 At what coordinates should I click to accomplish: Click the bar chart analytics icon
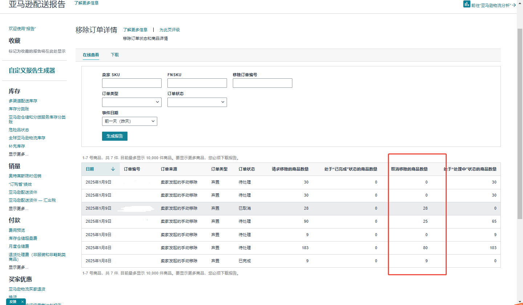point(467,4)
